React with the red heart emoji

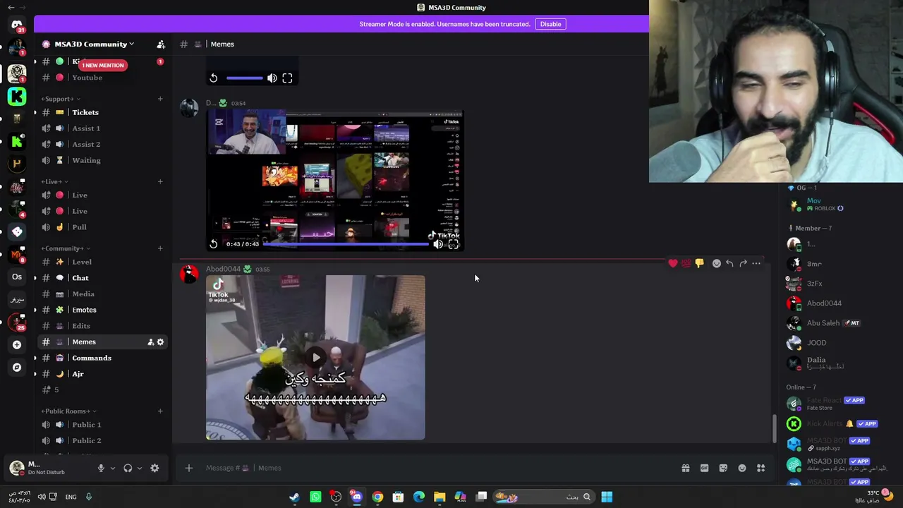tap(673, 263)
